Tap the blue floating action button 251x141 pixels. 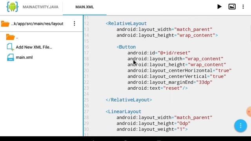coord(240,126)
